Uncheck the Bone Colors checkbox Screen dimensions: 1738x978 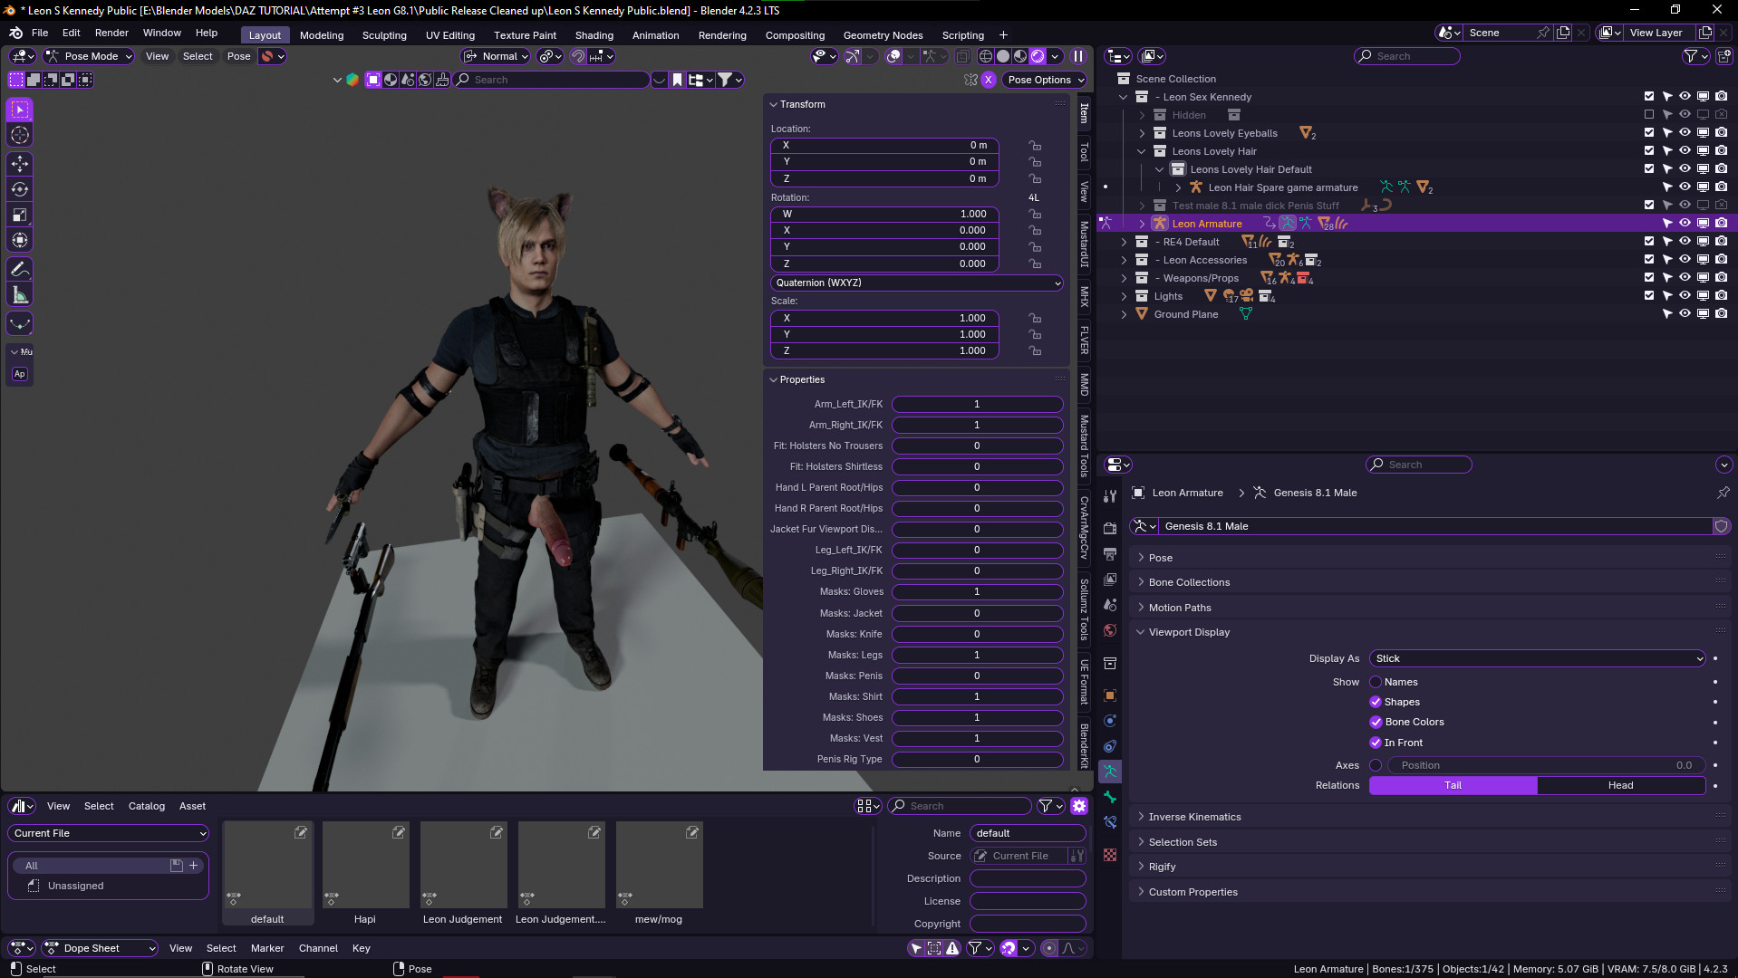click(1376, 722)
